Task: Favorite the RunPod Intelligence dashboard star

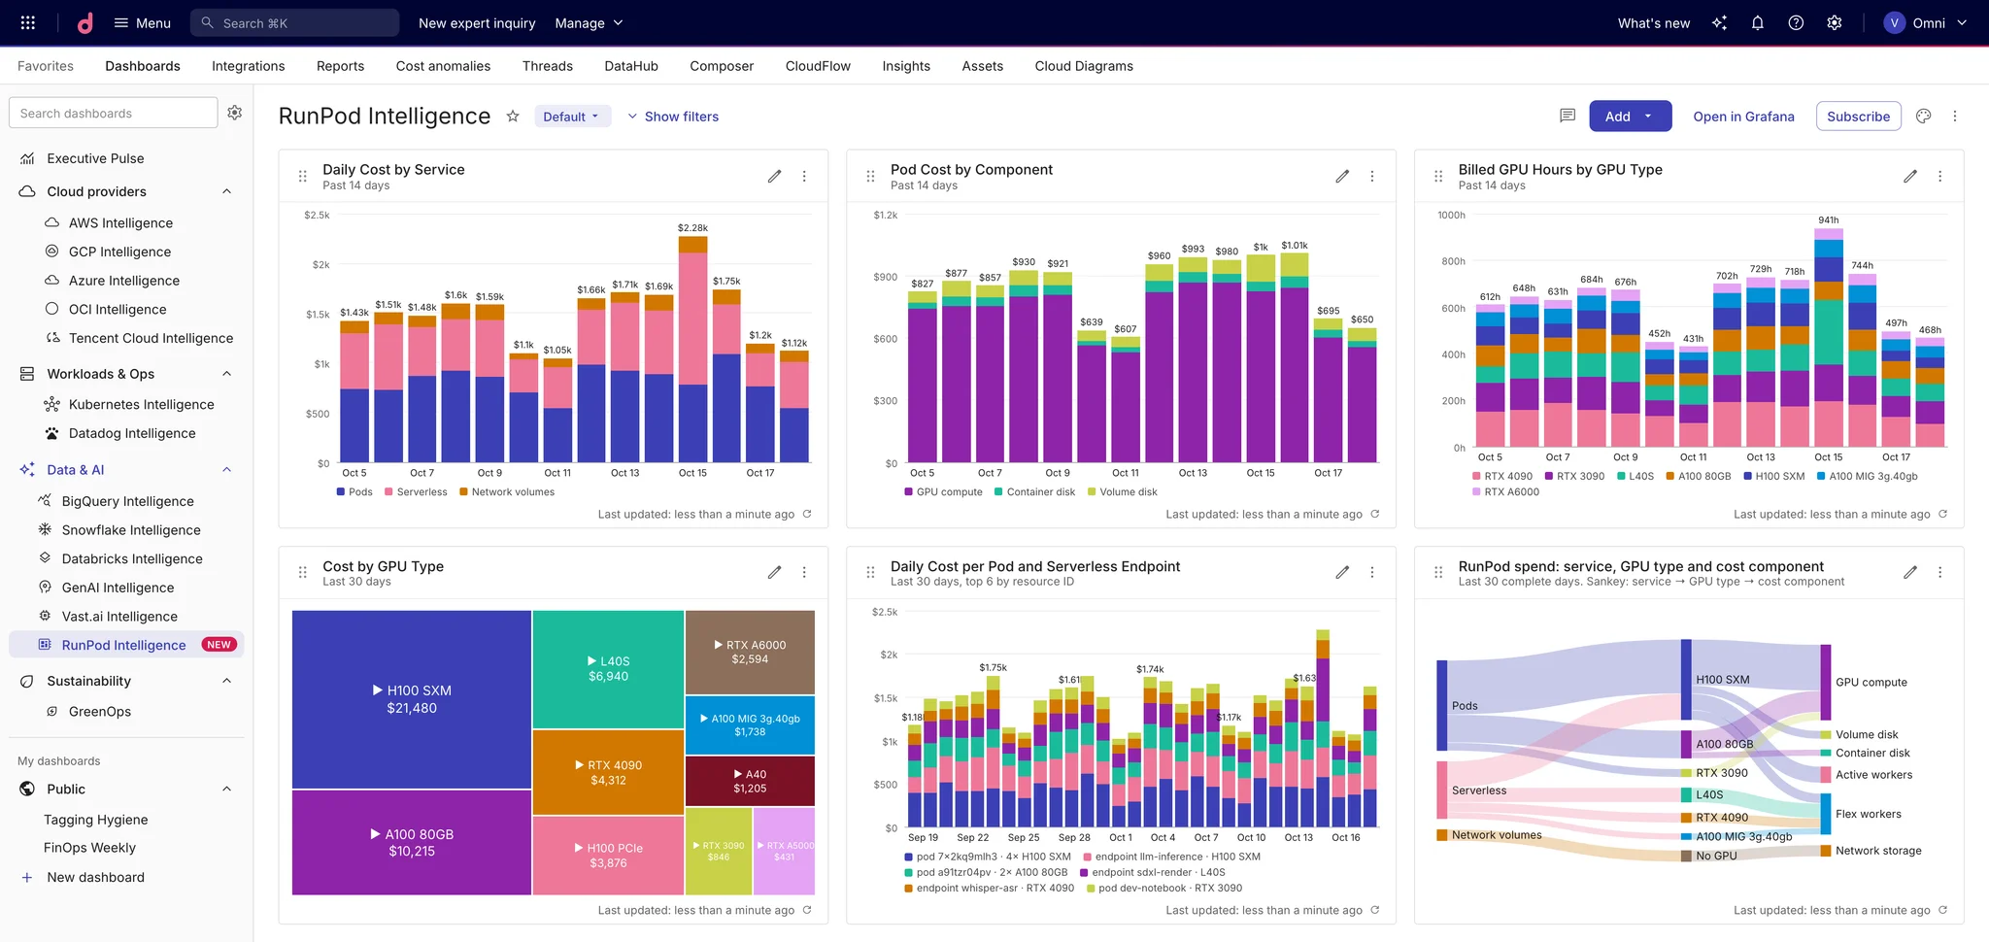Action: click(513, 117)
